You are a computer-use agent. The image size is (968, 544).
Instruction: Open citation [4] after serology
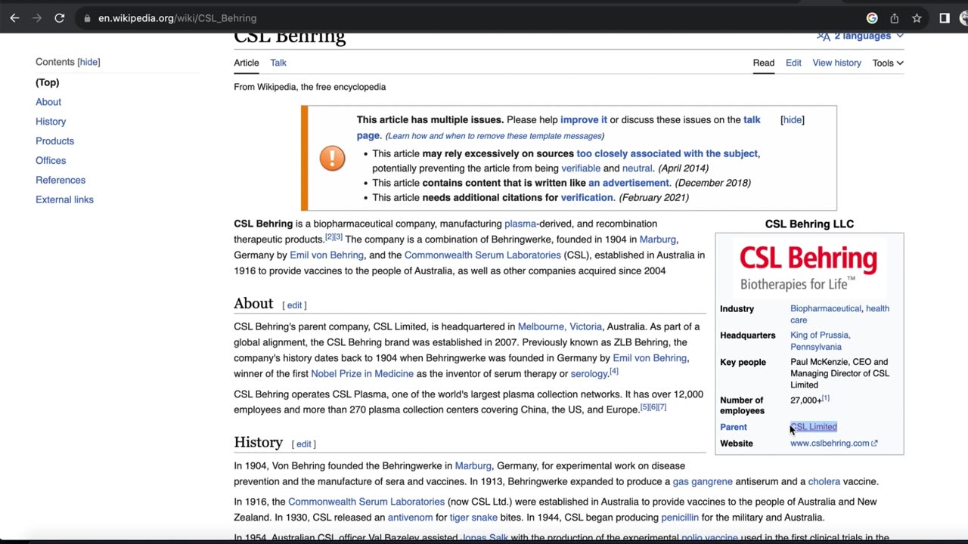(x=614, y=371)
